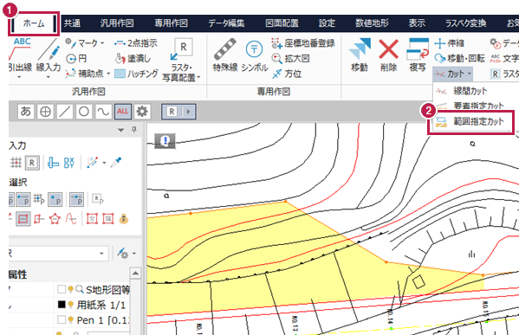Screen dimensions: 519x335
Task: Click the eyedropper icon
Action: pyautogui.click(x=116, y=163)
